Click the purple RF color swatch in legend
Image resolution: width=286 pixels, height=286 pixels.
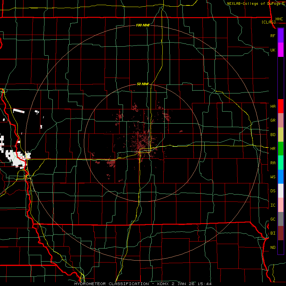(x=281, y=36)
